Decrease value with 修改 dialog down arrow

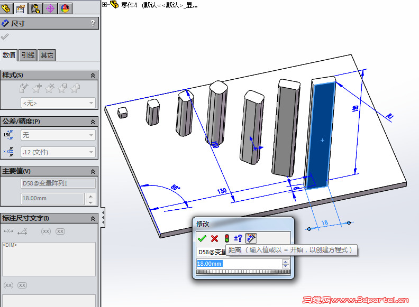point(285,266)
